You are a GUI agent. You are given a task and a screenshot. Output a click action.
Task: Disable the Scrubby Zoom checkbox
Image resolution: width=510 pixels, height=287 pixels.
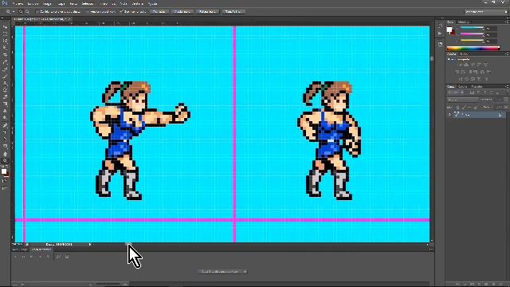click(x=121, y=12)
